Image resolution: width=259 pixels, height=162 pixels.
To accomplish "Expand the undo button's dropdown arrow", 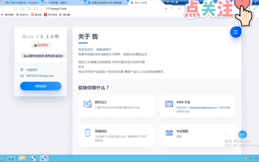I will tap(32, 8).
